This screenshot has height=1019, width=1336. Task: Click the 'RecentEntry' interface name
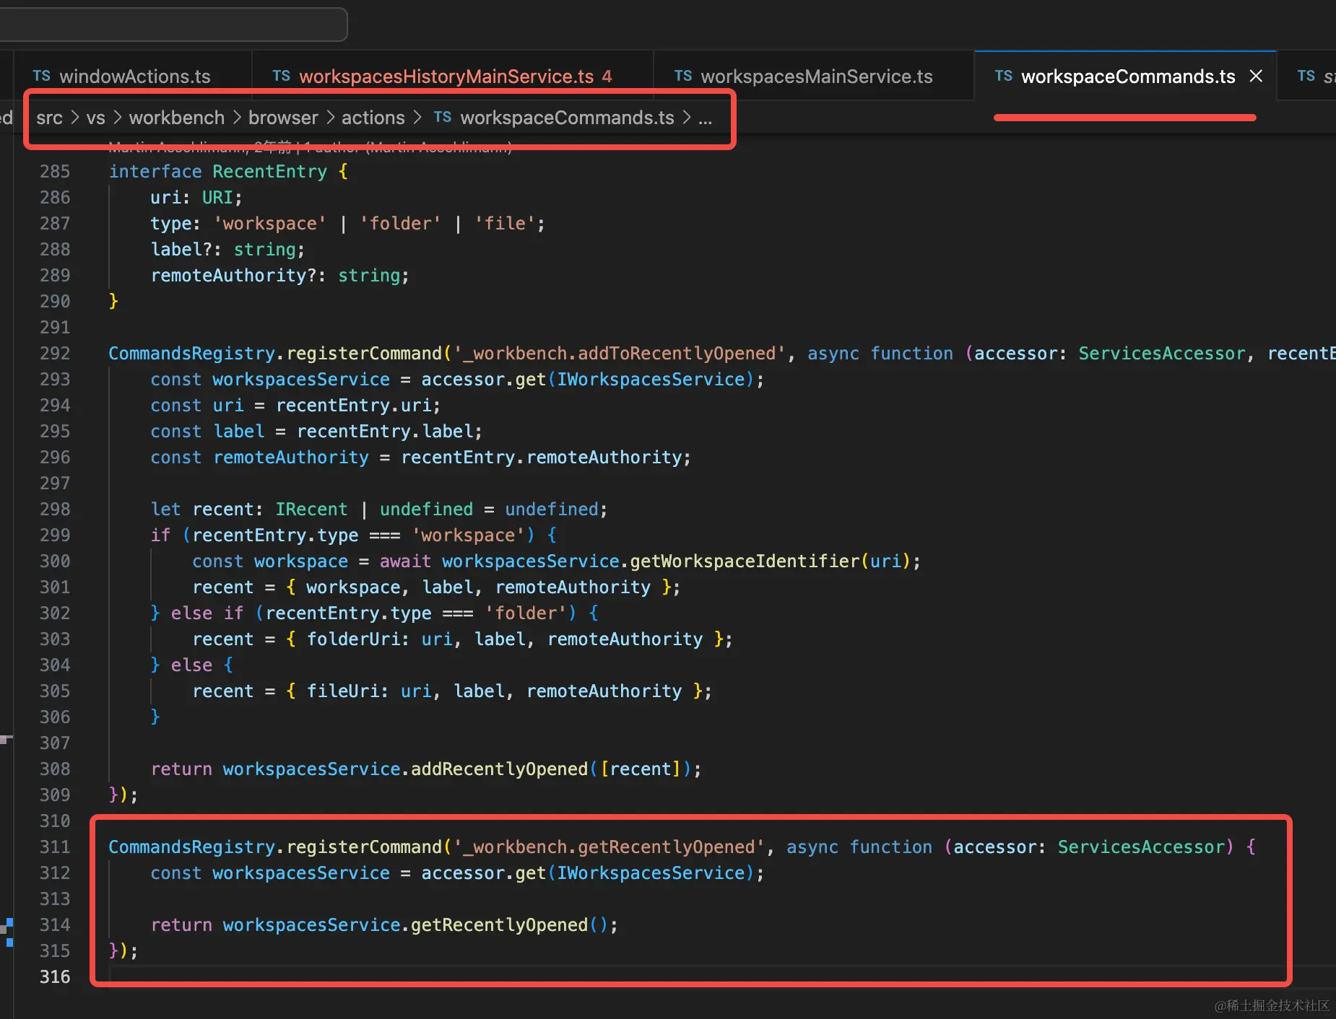pos(269,171)
